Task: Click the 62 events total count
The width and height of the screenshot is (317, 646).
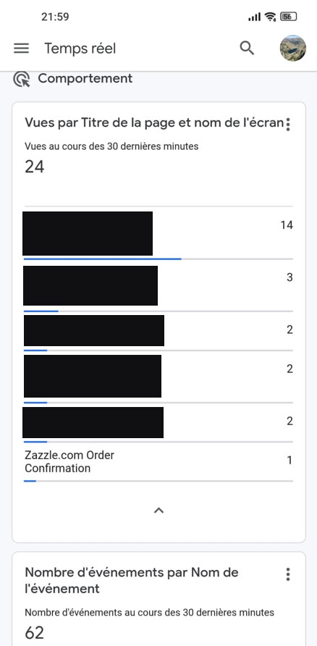Action: (x=35, y=633)
